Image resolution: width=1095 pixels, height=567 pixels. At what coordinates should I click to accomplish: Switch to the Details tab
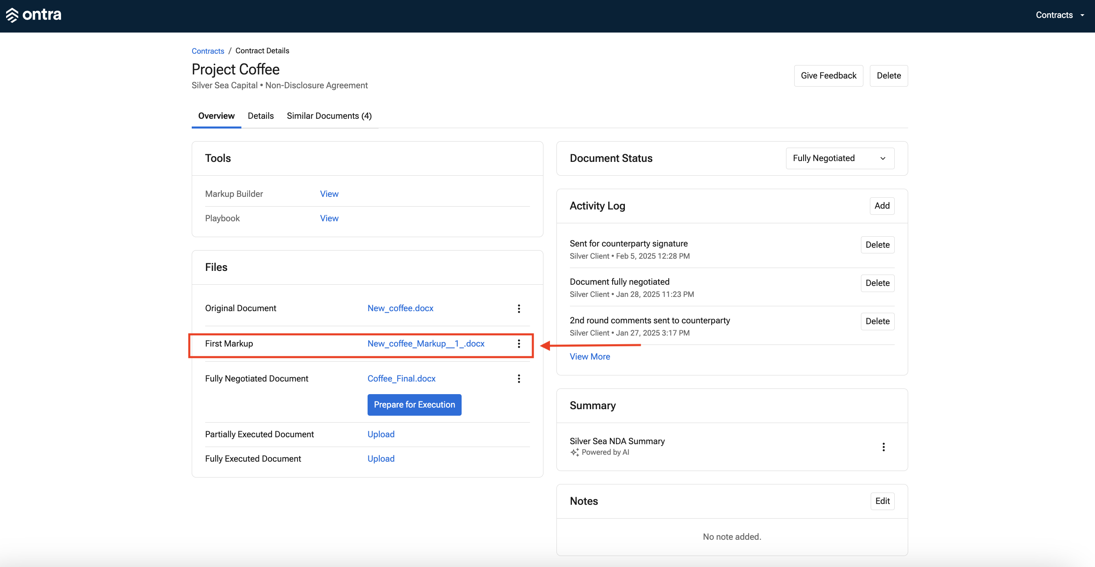click(261, 116)
